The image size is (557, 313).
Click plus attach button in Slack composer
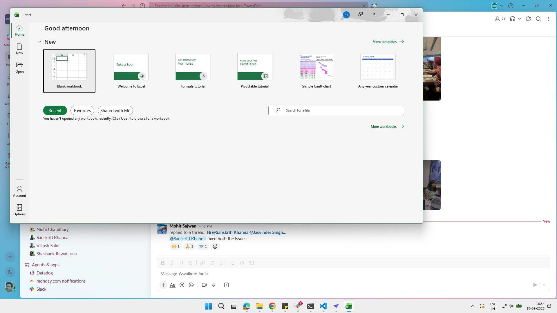coord(163,285)
